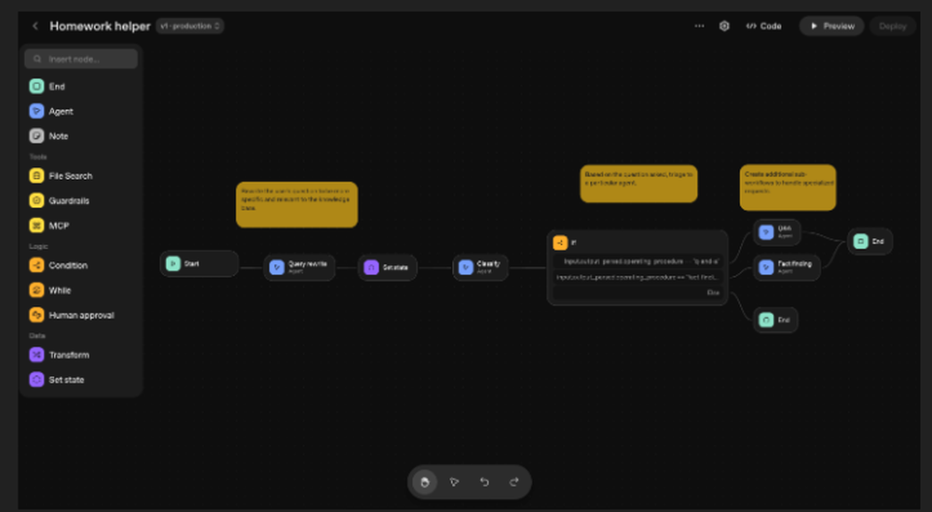
Task: Select the Q&A agent node
Action: click(777, 232)
